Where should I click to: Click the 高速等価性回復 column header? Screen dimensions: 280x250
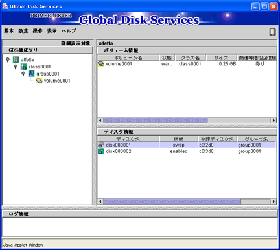coord(257,57)
